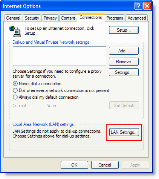Open the Content tab

point(68,18)
